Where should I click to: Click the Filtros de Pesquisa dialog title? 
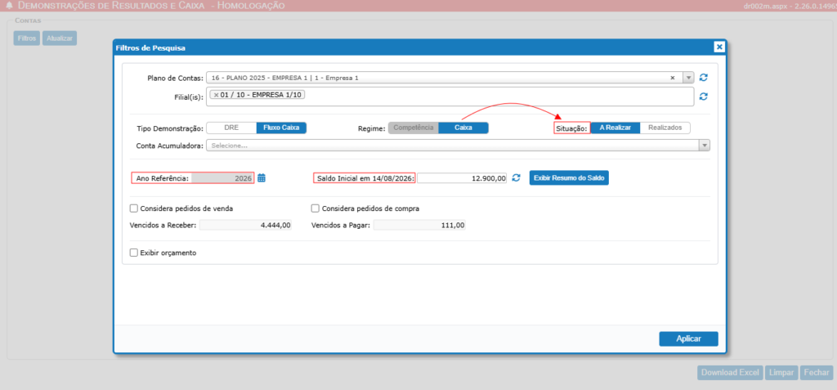[x=150, y=48]
